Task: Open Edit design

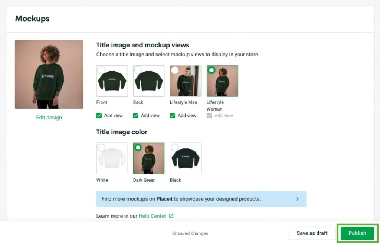Action: point(49,118)
